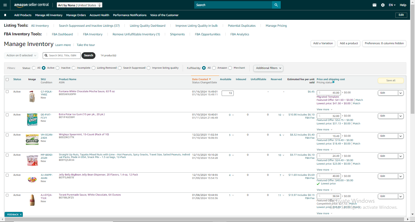Open Manage All Inventory navigation item

click(49, 15)
